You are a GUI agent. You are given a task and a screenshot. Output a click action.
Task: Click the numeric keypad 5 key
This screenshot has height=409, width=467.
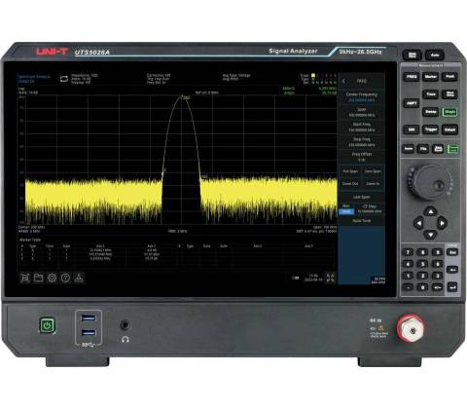tap(422, 264)
